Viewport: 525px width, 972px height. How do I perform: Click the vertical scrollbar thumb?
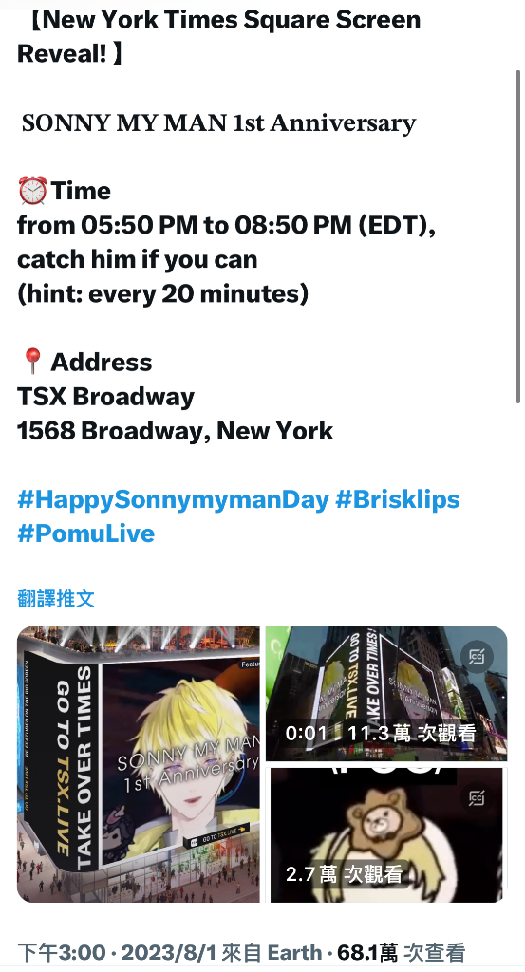(518, 236)
